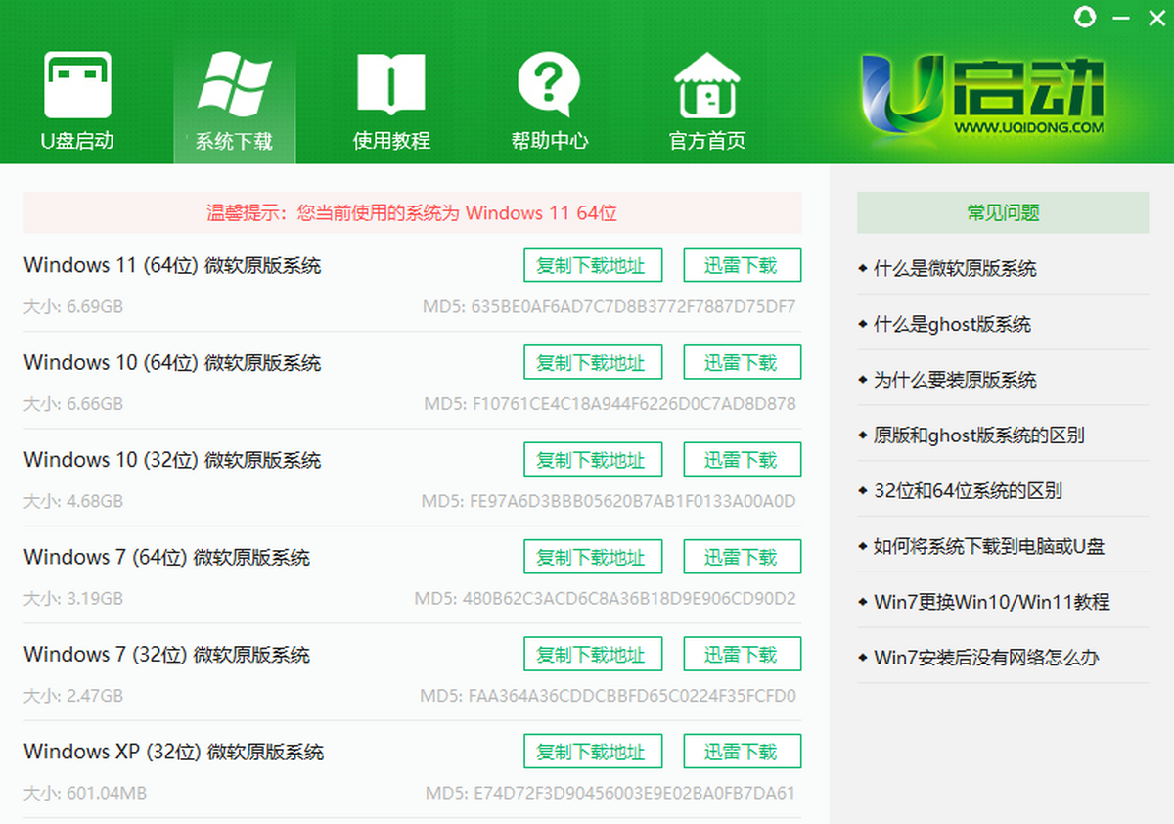Screen dimensions: 1174x824
Task: Go to 官方首页 house icon
Action: pos(707,102)
